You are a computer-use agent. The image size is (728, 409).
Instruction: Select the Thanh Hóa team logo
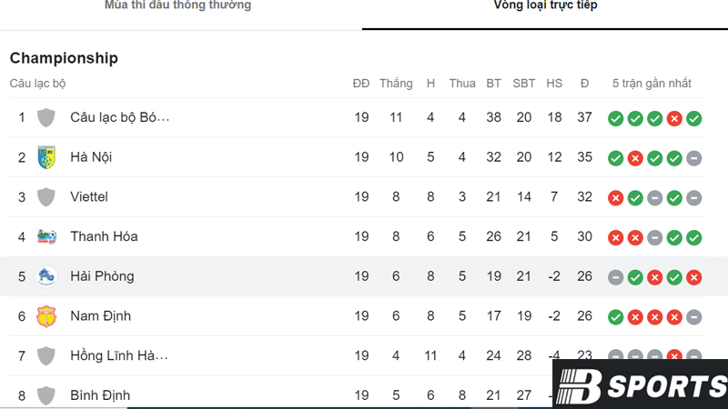click(x=46, y=236)
